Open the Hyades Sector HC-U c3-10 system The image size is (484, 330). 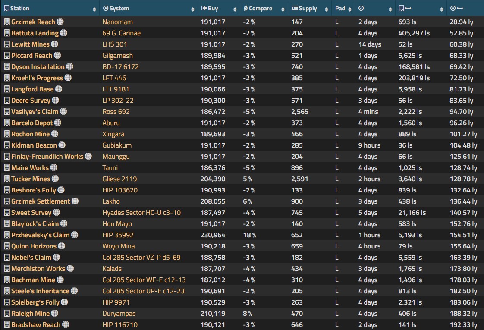click(141, 212)
